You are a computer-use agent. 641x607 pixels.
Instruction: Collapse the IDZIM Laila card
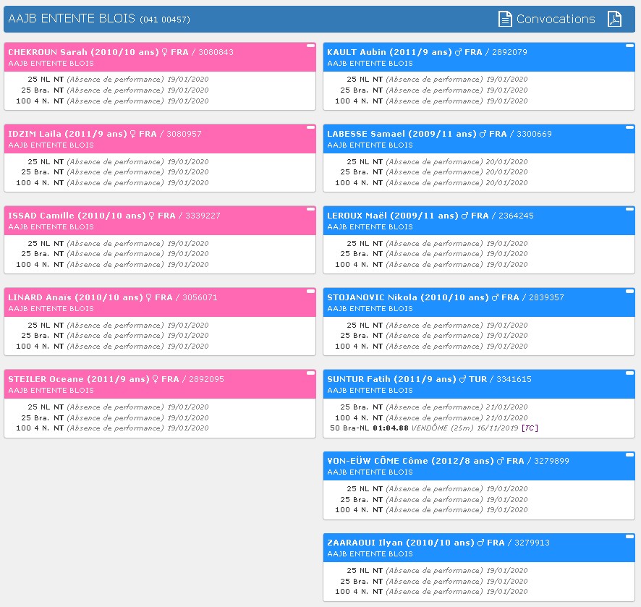(310, 127)
